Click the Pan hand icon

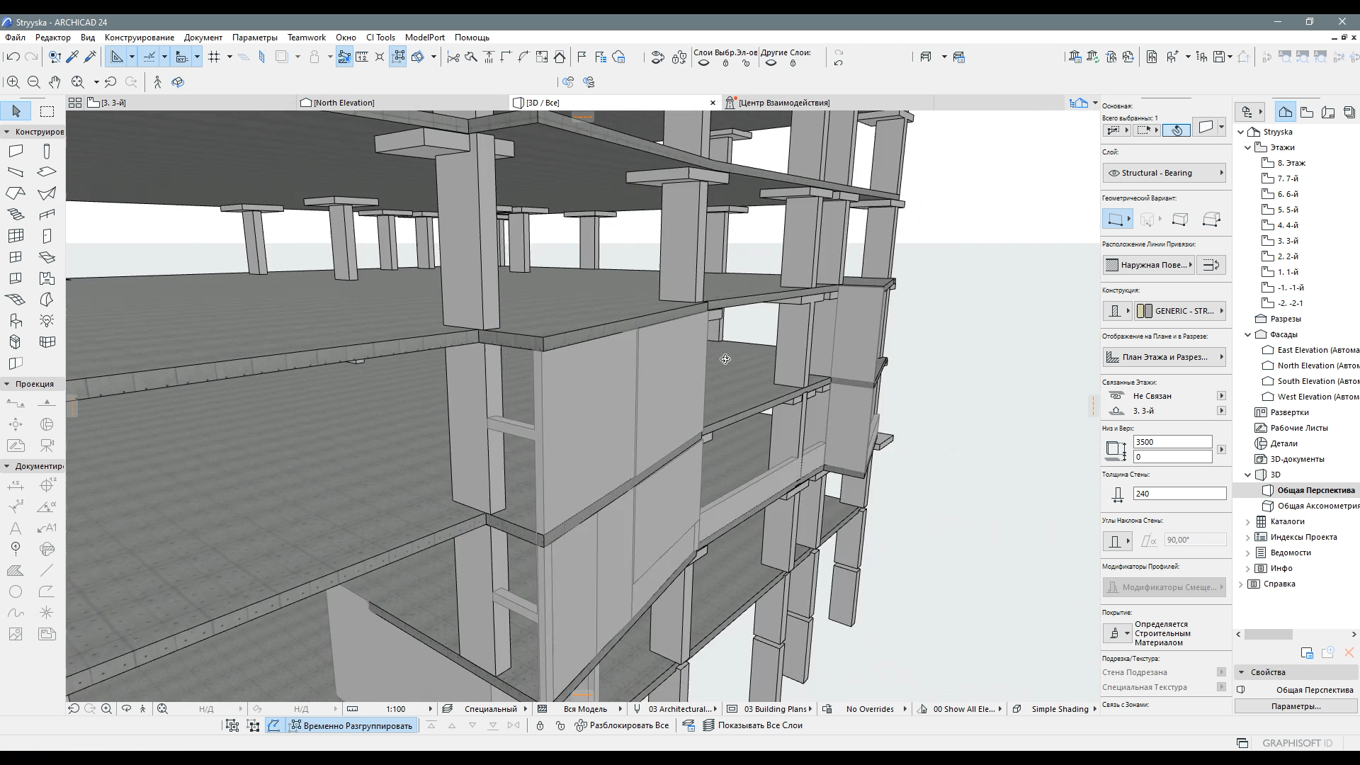tap(55, 82)
